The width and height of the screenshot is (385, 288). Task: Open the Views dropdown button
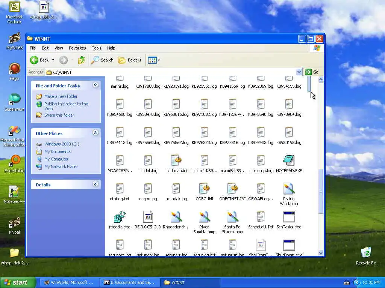click(x=154, y=60)
